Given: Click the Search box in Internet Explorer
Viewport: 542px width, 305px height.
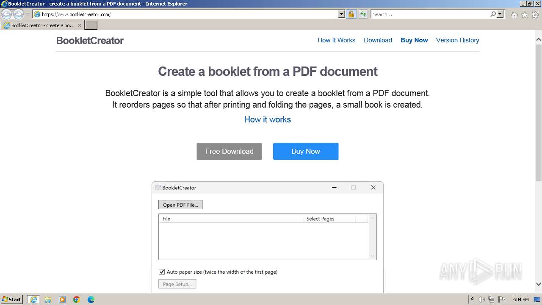Looking at the screenshot, I should (431, 14).
